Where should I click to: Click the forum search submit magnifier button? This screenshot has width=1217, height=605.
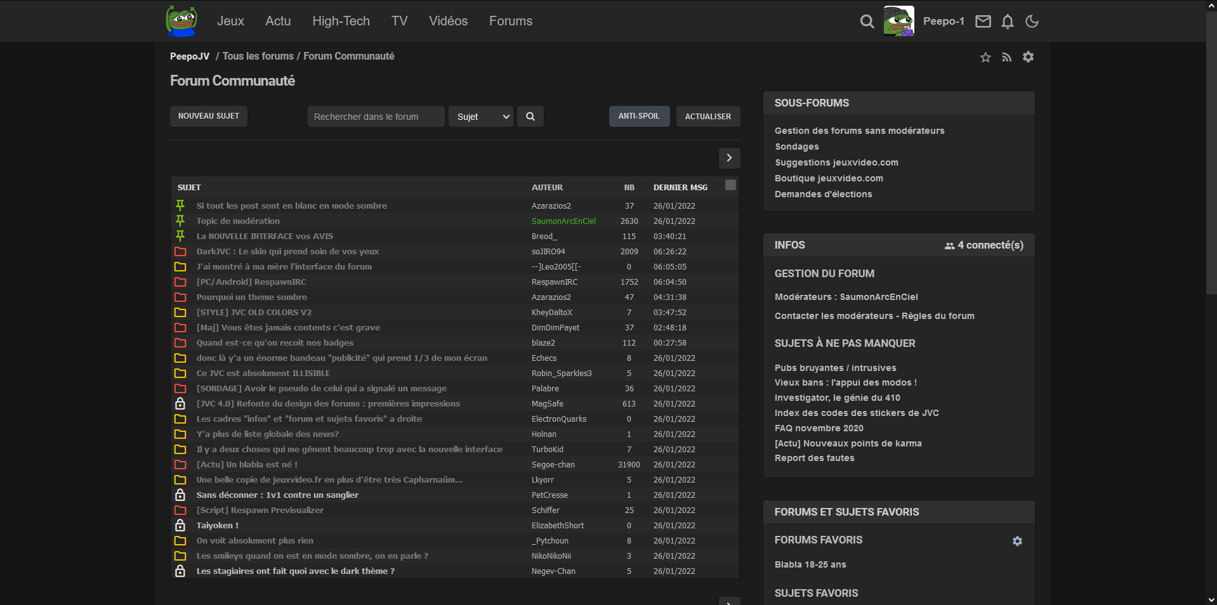(530, 117)
